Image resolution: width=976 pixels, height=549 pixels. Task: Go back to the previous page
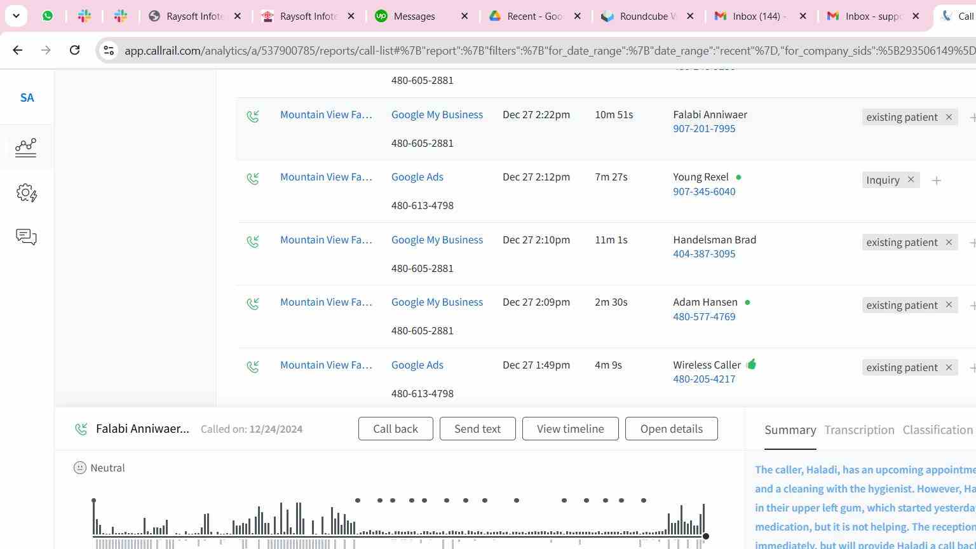click(x=18, y=50)
